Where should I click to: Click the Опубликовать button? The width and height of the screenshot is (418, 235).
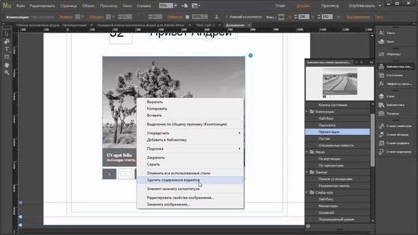[x=362, y=6]
